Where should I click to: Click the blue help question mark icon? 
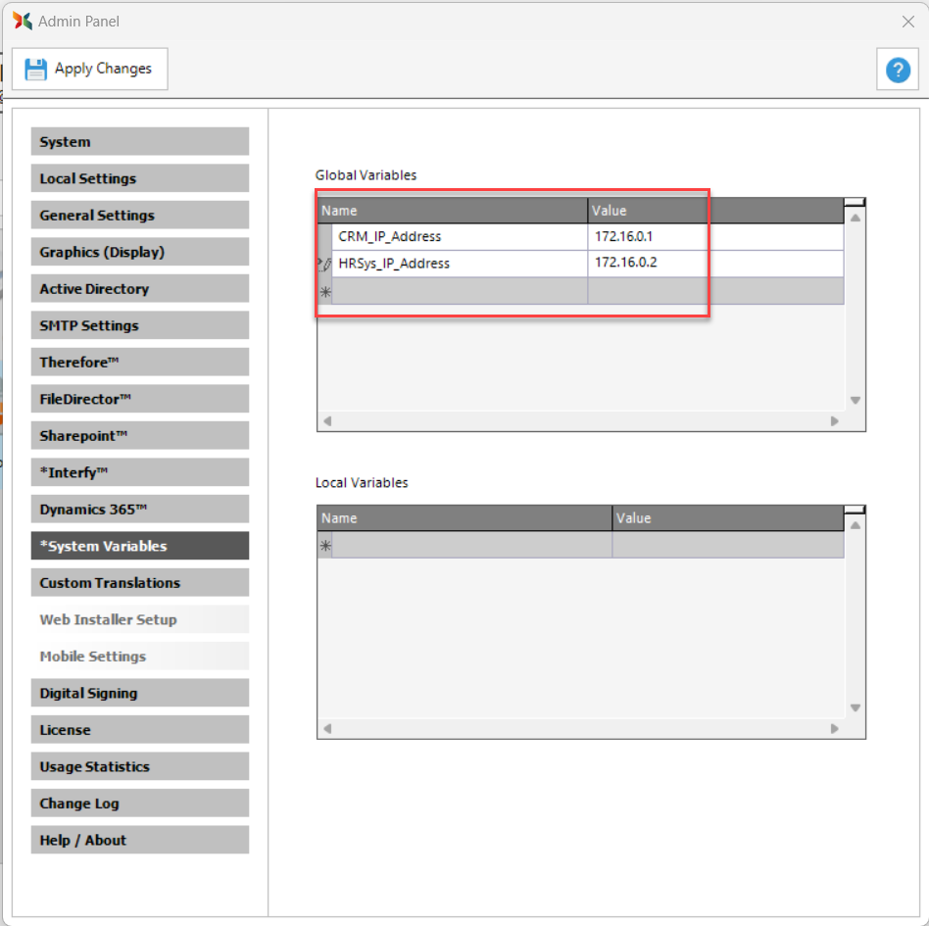point(897,70)
